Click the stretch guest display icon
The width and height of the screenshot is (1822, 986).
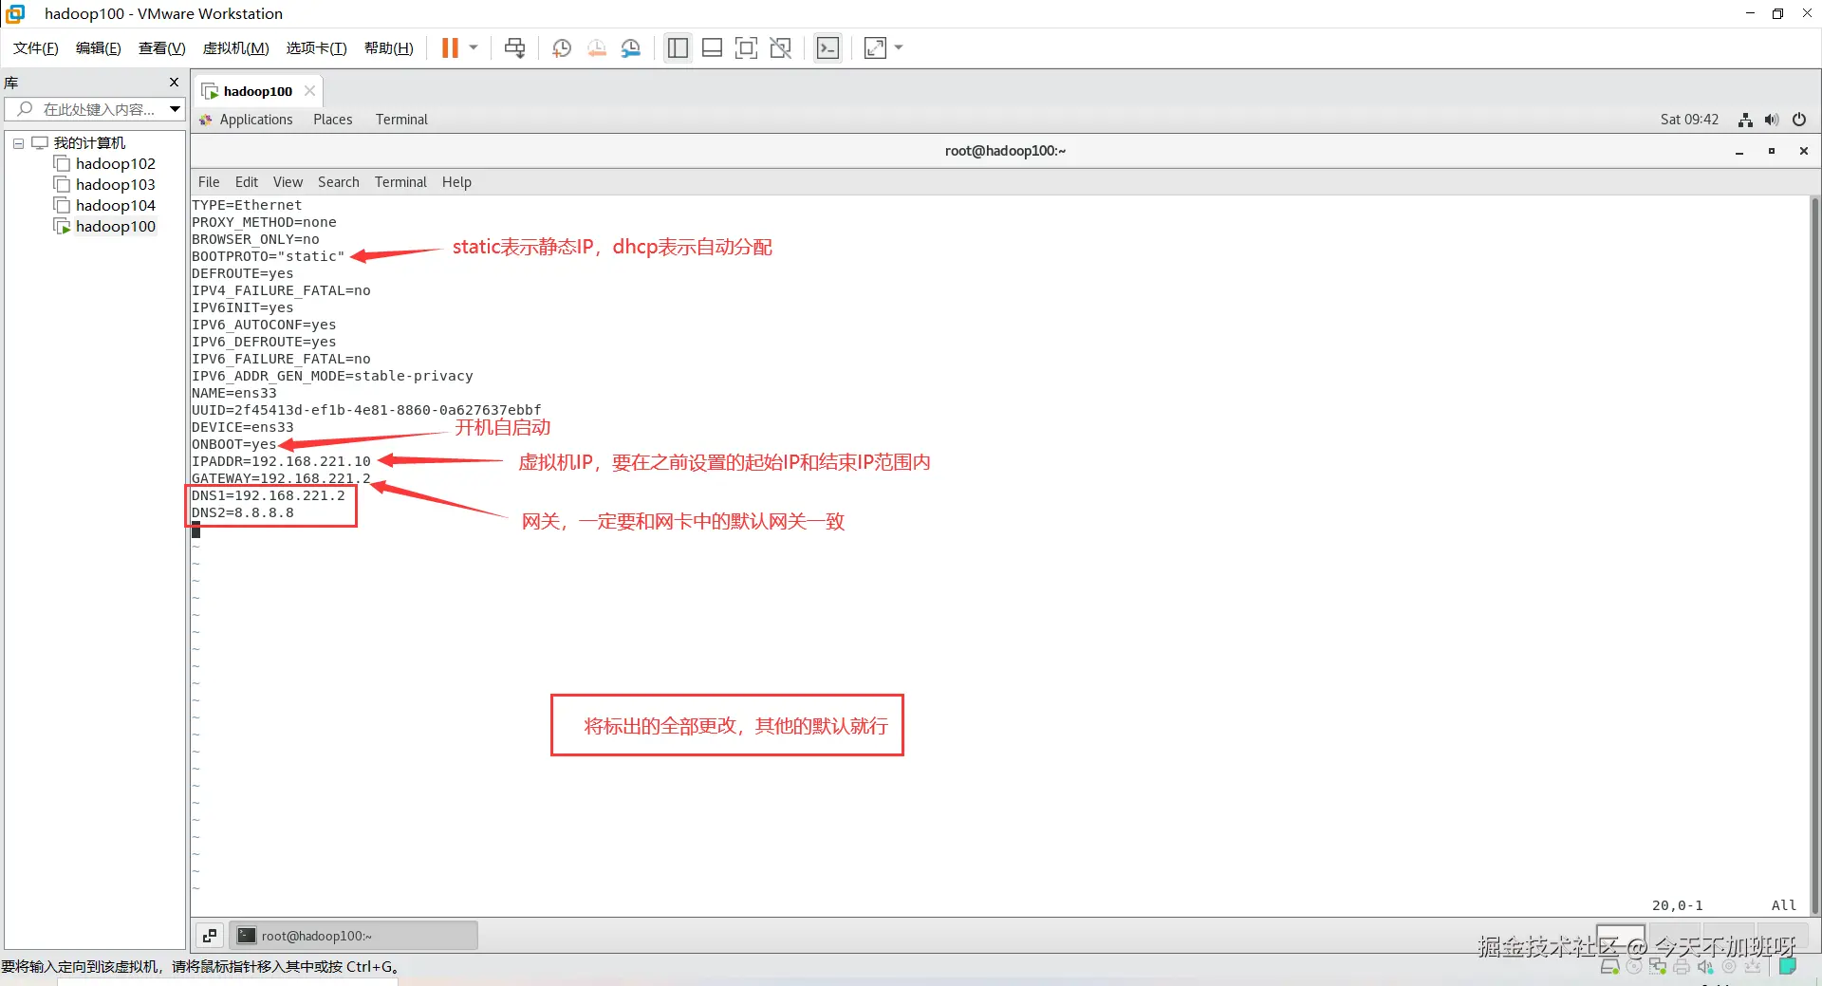[x=875, y=48]
